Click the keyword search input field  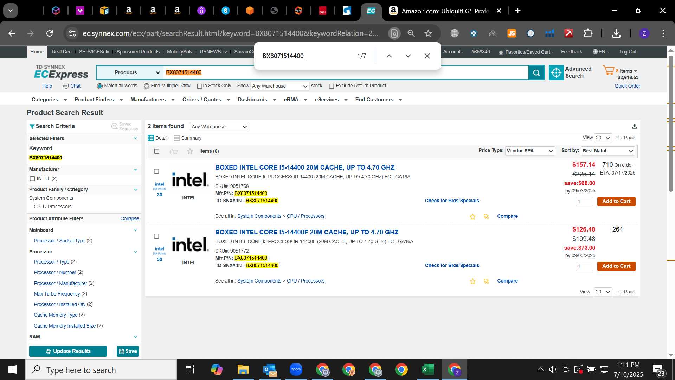point(346,72)
